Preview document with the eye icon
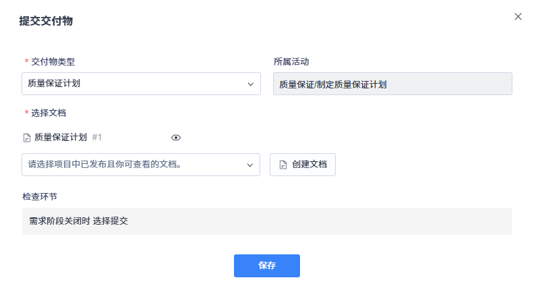The width and height of the screenshot is (534, 307). [176, 138]
